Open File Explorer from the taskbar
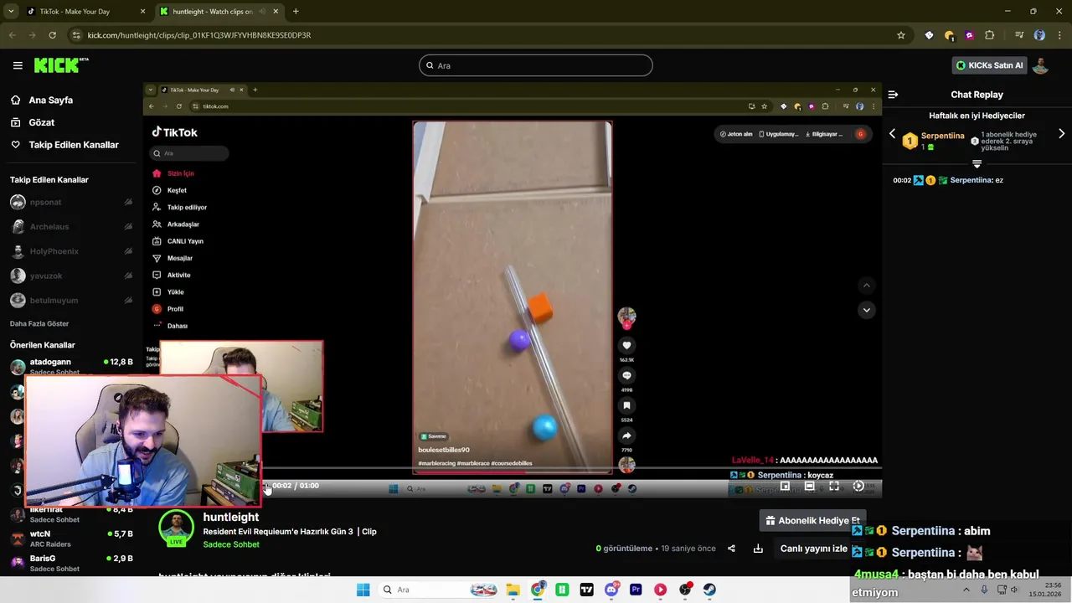 pyautogui.click(x=513, y=590)
